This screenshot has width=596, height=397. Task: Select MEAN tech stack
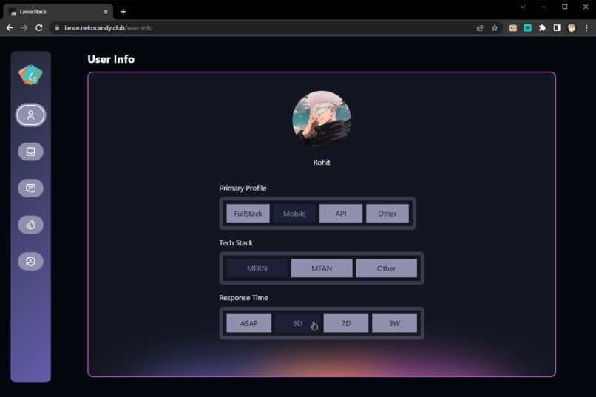322,268
